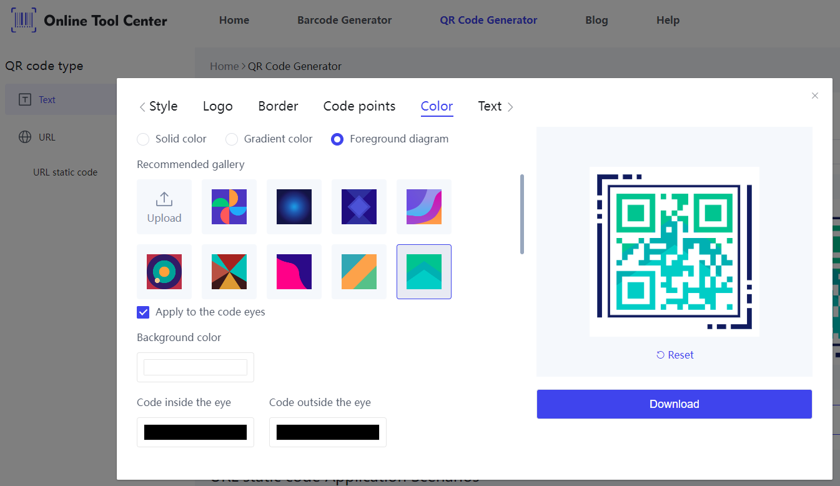This screenshot has height=486, width=840.
Task: Pick the orange and teal diagonal stripe pattern
Action: pyautogui.click(x=359, y=272)
